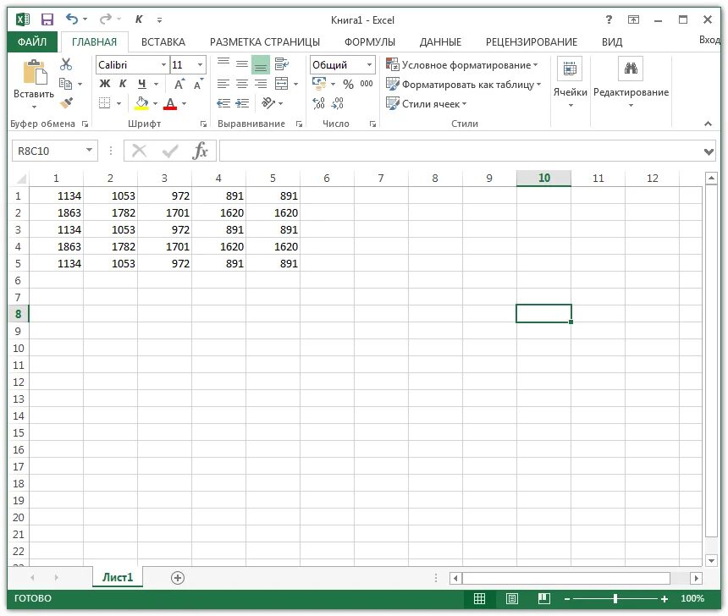Open the text orientation options
The width and height of the screenshot is (728, 616).
(269, 103)
